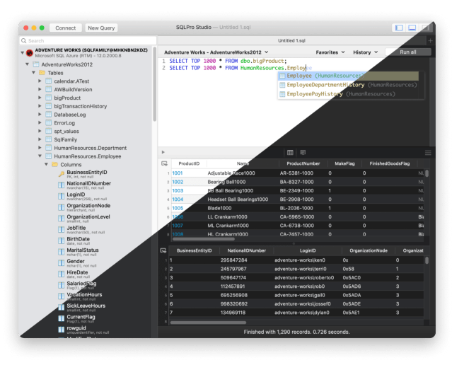The height and width of the screenshot is (365, 452).
Task: Expand the calendar.ATest table
Action: coord(40,81)
